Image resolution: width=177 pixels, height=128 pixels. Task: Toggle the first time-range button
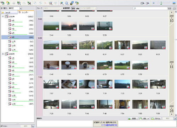pos(73,8)
